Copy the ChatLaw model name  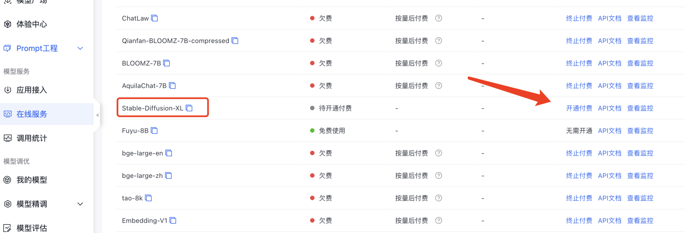155,18
